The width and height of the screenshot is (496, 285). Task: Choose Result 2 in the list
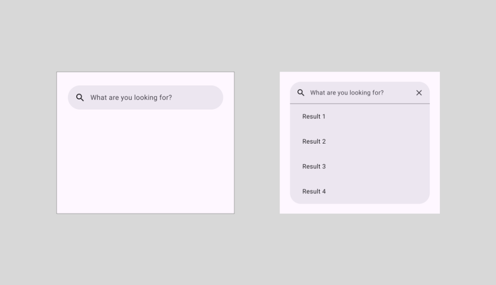coord(314,142)
